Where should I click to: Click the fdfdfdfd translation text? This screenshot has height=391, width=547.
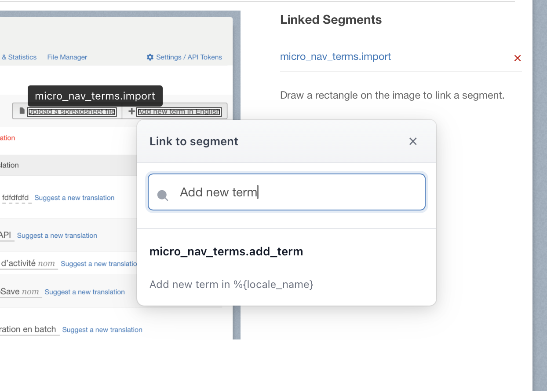(x=15, y=198)
